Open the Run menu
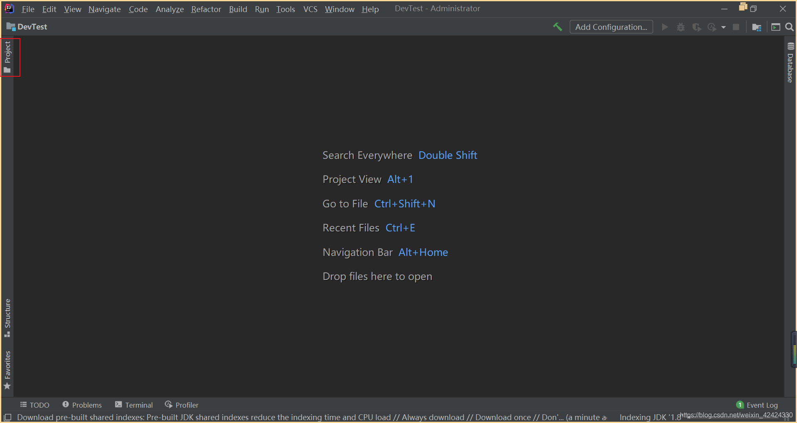The width and height of the screenshot is (797, 423). 262,9
